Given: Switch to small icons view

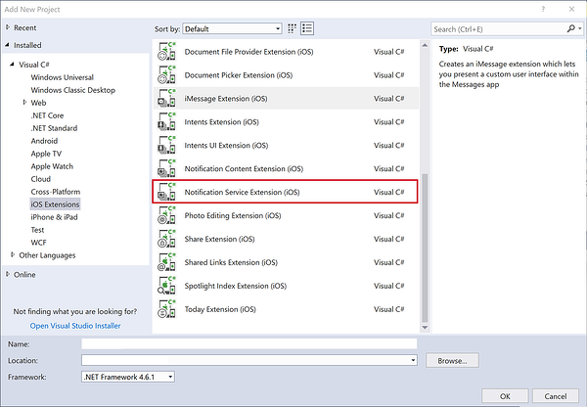Looking at the screenshot, I should (x=292, y=28).
